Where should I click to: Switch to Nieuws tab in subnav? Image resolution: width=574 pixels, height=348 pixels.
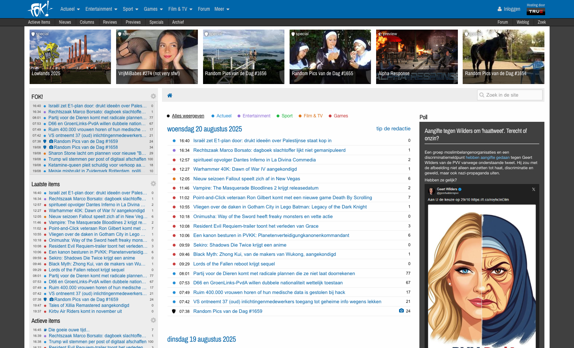click(65, 22)
